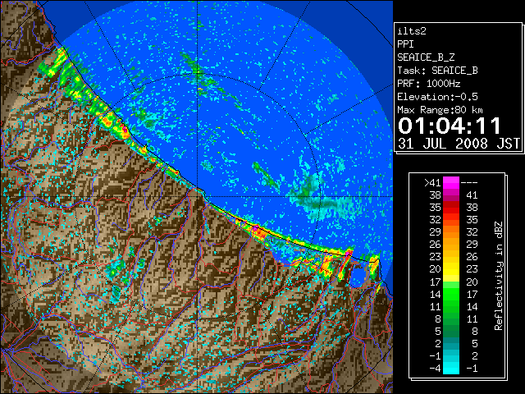Click the 01:04:11 timestamp
Screen dimensions: 525x394
click(x=450, y=126)
